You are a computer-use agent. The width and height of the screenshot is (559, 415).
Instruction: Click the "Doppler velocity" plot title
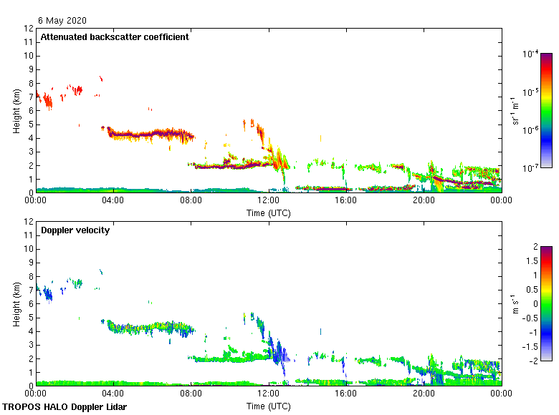(75, 230)
